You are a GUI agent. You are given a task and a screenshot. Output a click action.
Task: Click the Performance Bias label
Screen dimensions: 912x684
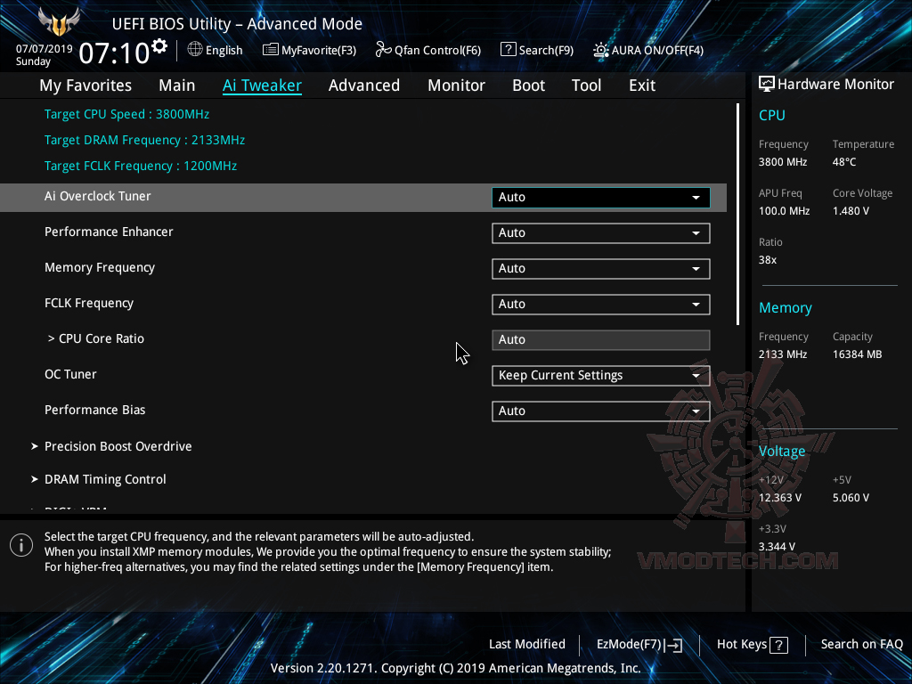click(x=94, y=410)
